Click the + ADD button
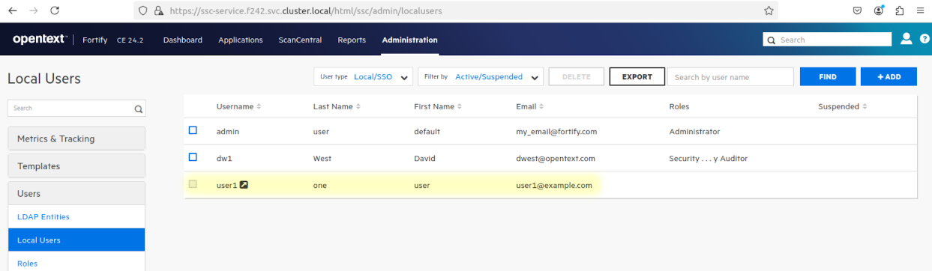The image size is (932, 271). pos(889,76)
